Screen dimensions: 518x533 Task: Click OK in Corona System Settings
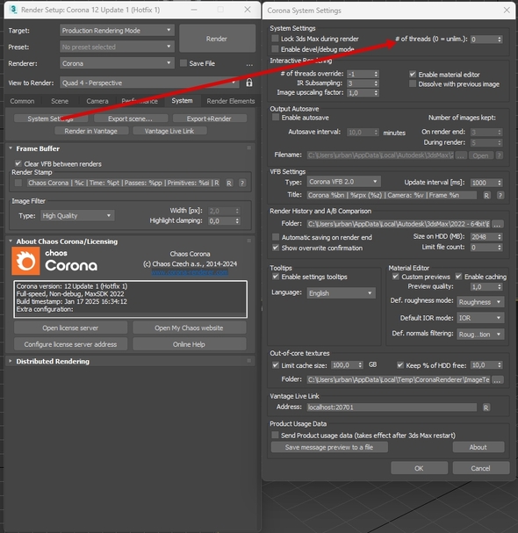point(419,468)
